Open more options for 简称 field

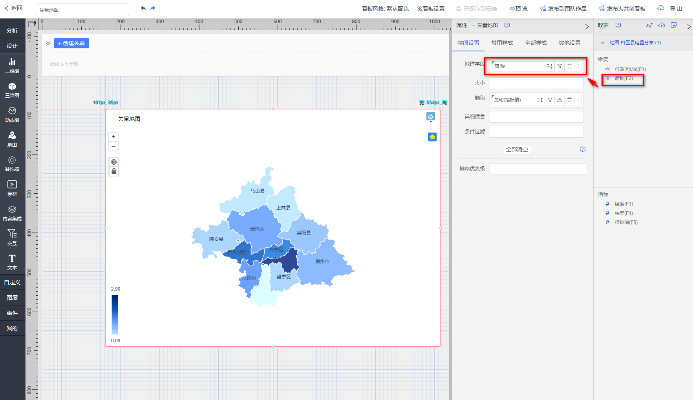pyautogui.click(x=578, y=66)
